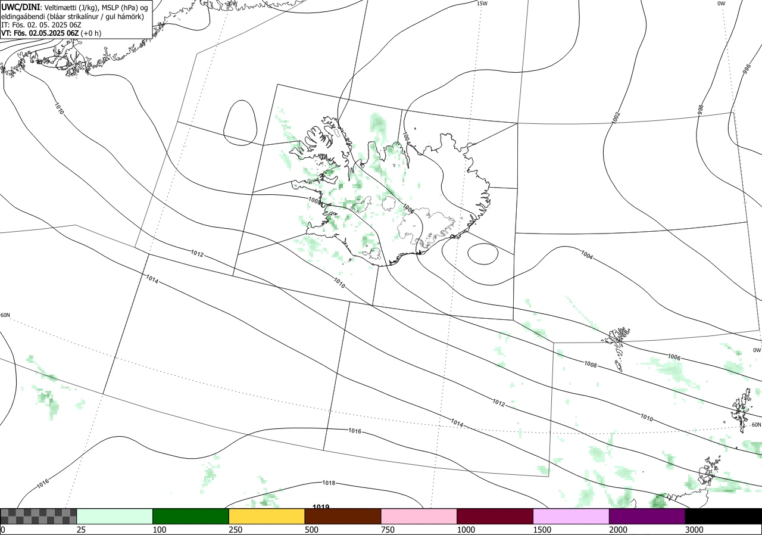Click the legend value '1500'
Viewport: 762px width, 535px height.
point(542,530)
